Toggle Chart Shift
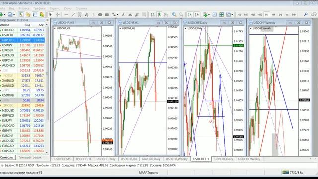Viewport: 318px width, 179px height. click(197, 14)
